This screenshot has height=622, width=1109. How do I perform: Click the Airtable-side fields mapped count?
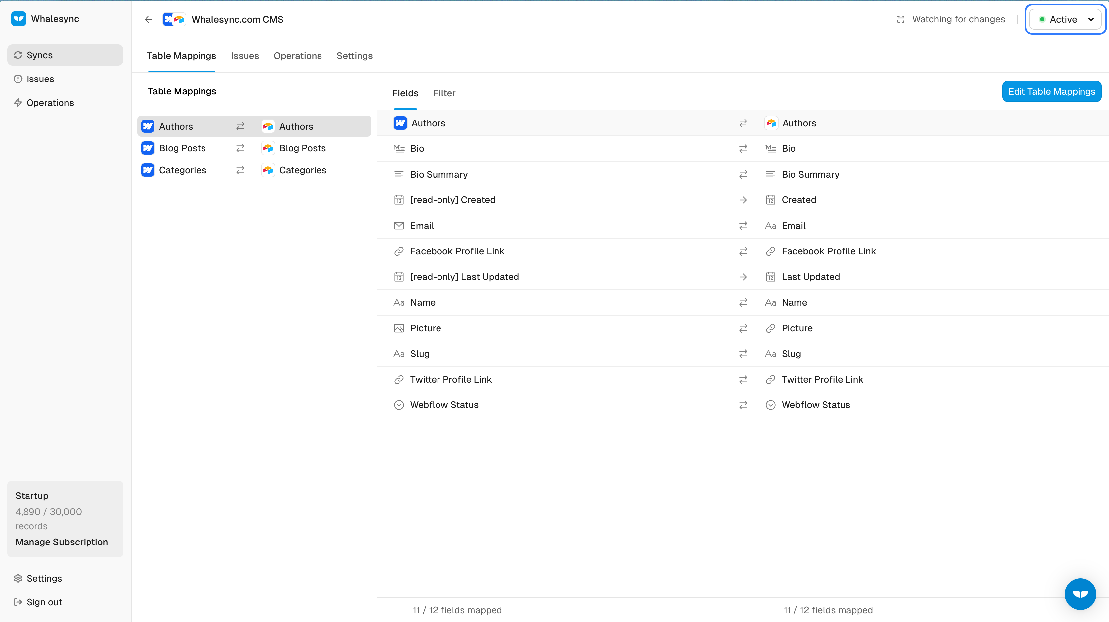pyautogui.click(x=828, y=610)
